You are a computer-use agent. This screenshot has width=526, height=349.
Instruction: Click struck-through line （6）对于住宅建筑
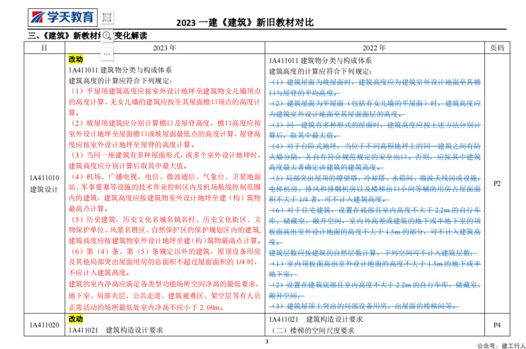(375, 210)
